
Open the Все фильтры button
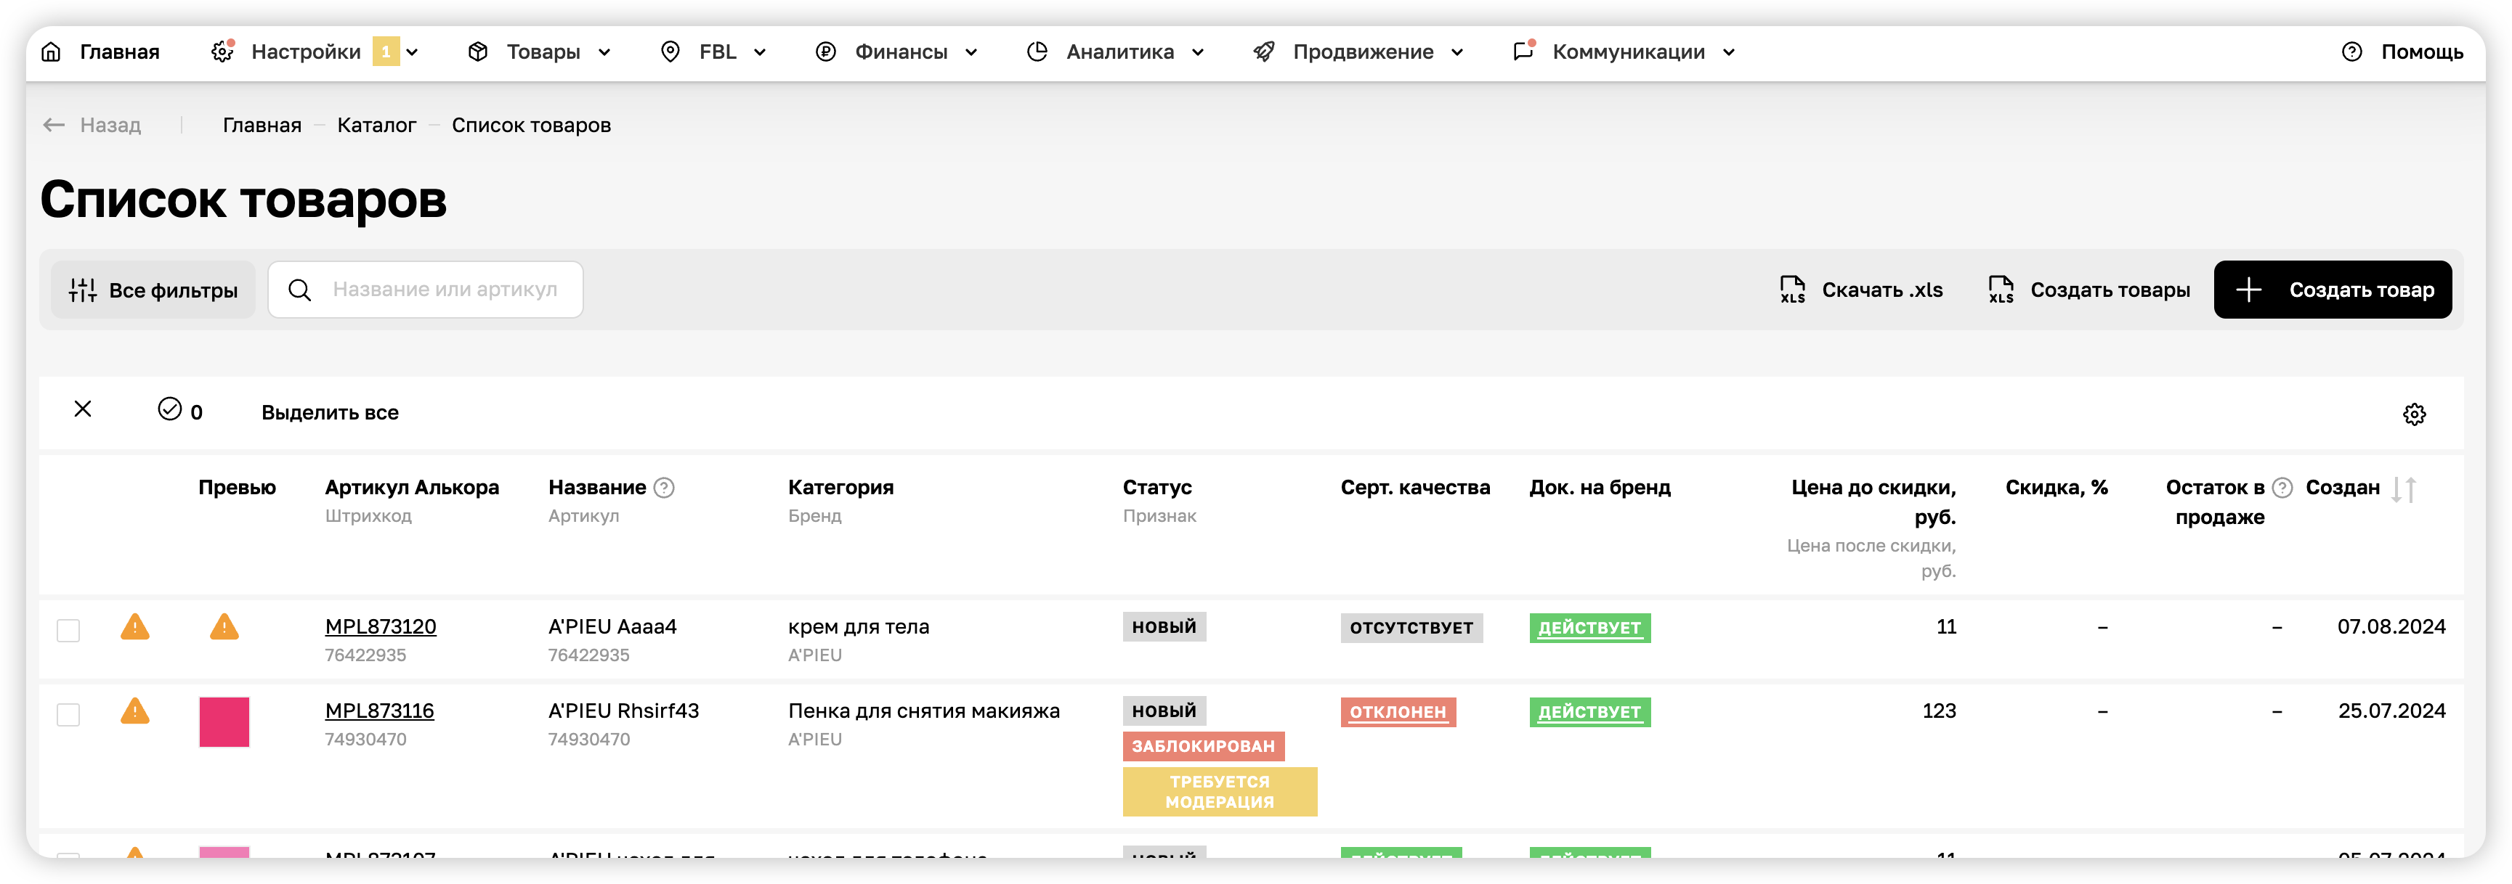153,290
